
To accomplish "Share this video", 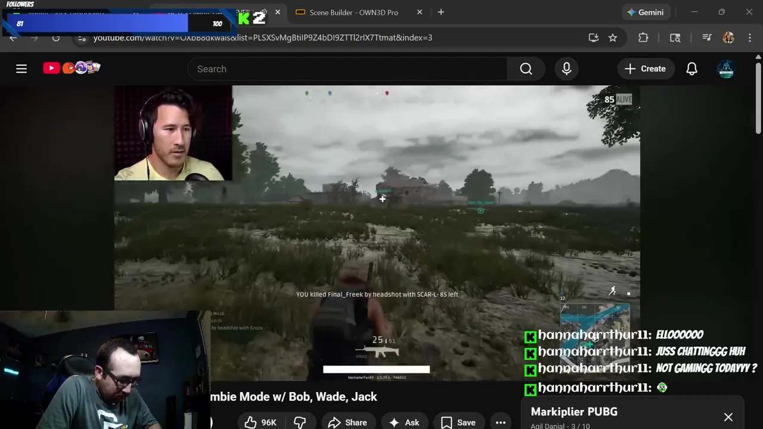I will tap(348, 422).
